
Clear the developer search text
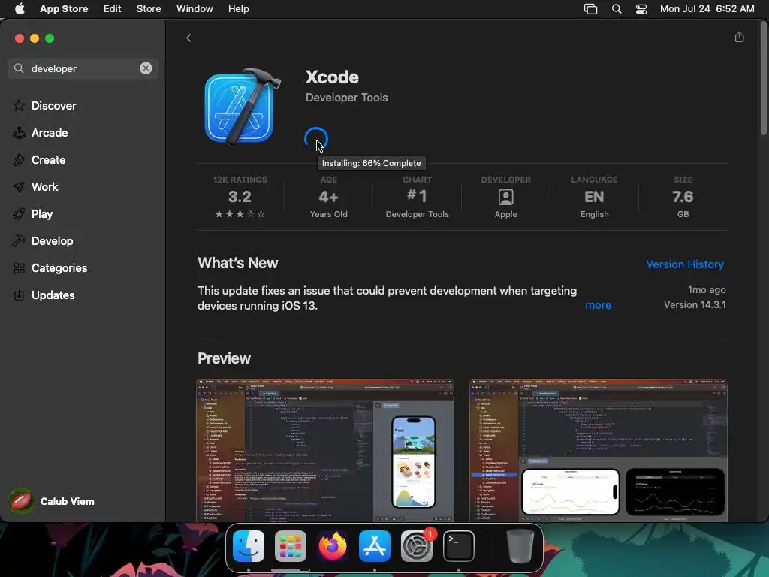[146, 68]
